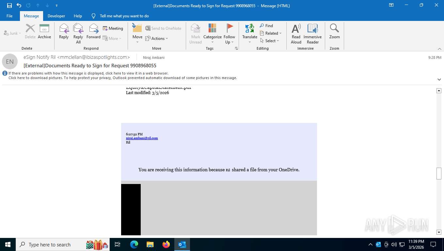Switch to Outlook taskbar icon
Image resolution: width=444 pixels, height=251 pixels.
click(182, 244)
